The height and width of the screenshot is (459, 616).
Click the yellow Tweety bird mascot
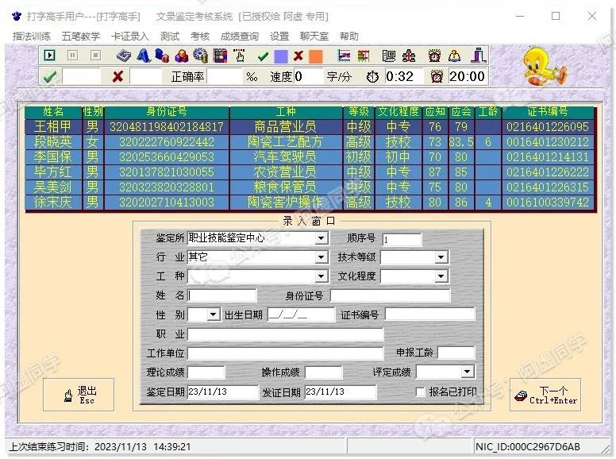(x=544, y=65)
